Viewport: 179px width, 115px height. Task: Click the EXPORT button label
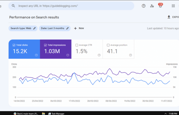(176, 17)
